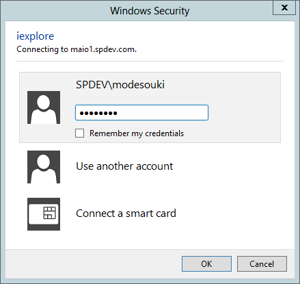This screenshot has width=300, height=284.
Task: Choose the smart card icon
Action: [44, 214]
